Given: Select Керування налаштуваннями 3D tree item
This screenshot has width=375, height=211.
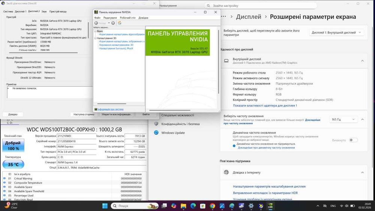Looking at the screenshot, I should (116, 45).
